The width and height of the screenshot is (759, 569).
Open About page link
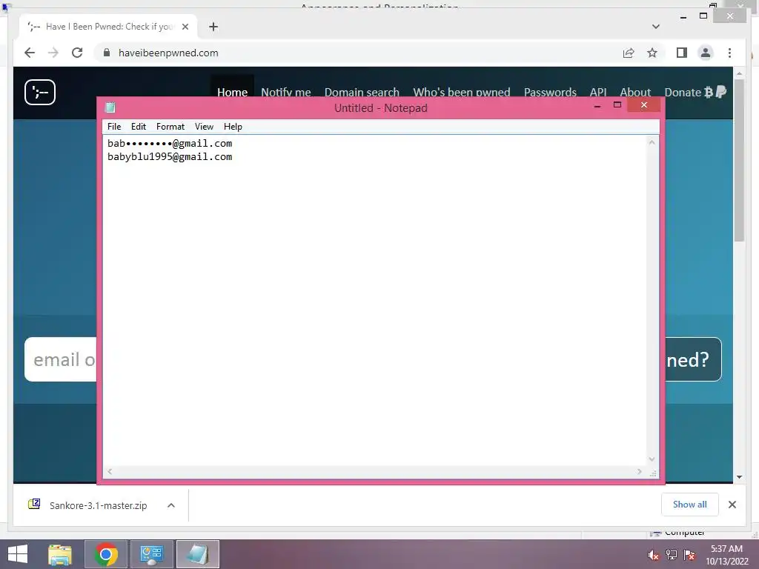pyautogui.click(x=635, y=92)
